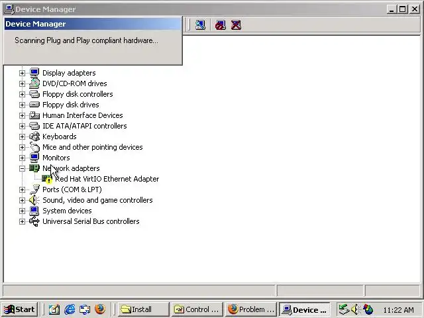Click the 11:22 AM system clock
This screenshot has height=318, width=424.
click(x=398, y=309)
